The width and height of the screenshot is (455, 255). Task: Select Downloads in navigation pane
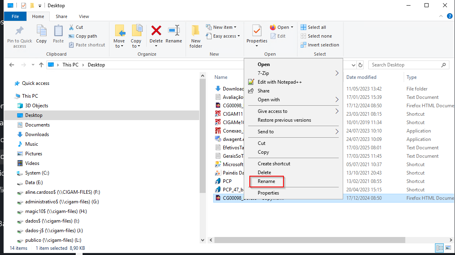(37, 135)
